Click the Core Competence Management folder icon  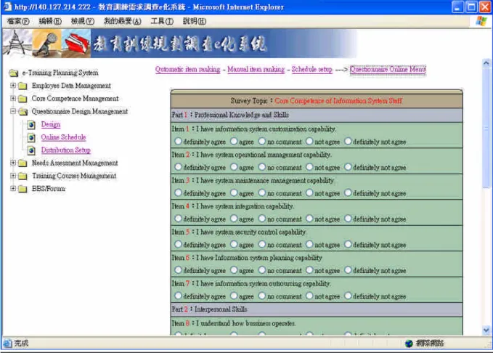(23, 99)
